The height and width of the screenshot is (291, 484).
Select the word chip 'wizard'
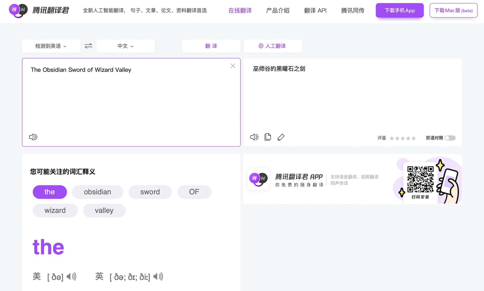pos(55,210)
